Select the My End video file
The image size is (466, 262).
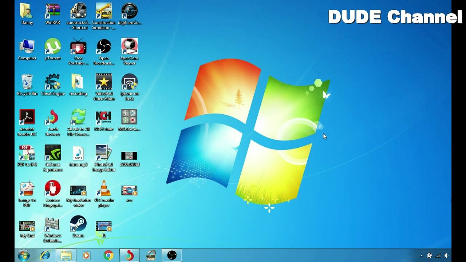[27, 229]
